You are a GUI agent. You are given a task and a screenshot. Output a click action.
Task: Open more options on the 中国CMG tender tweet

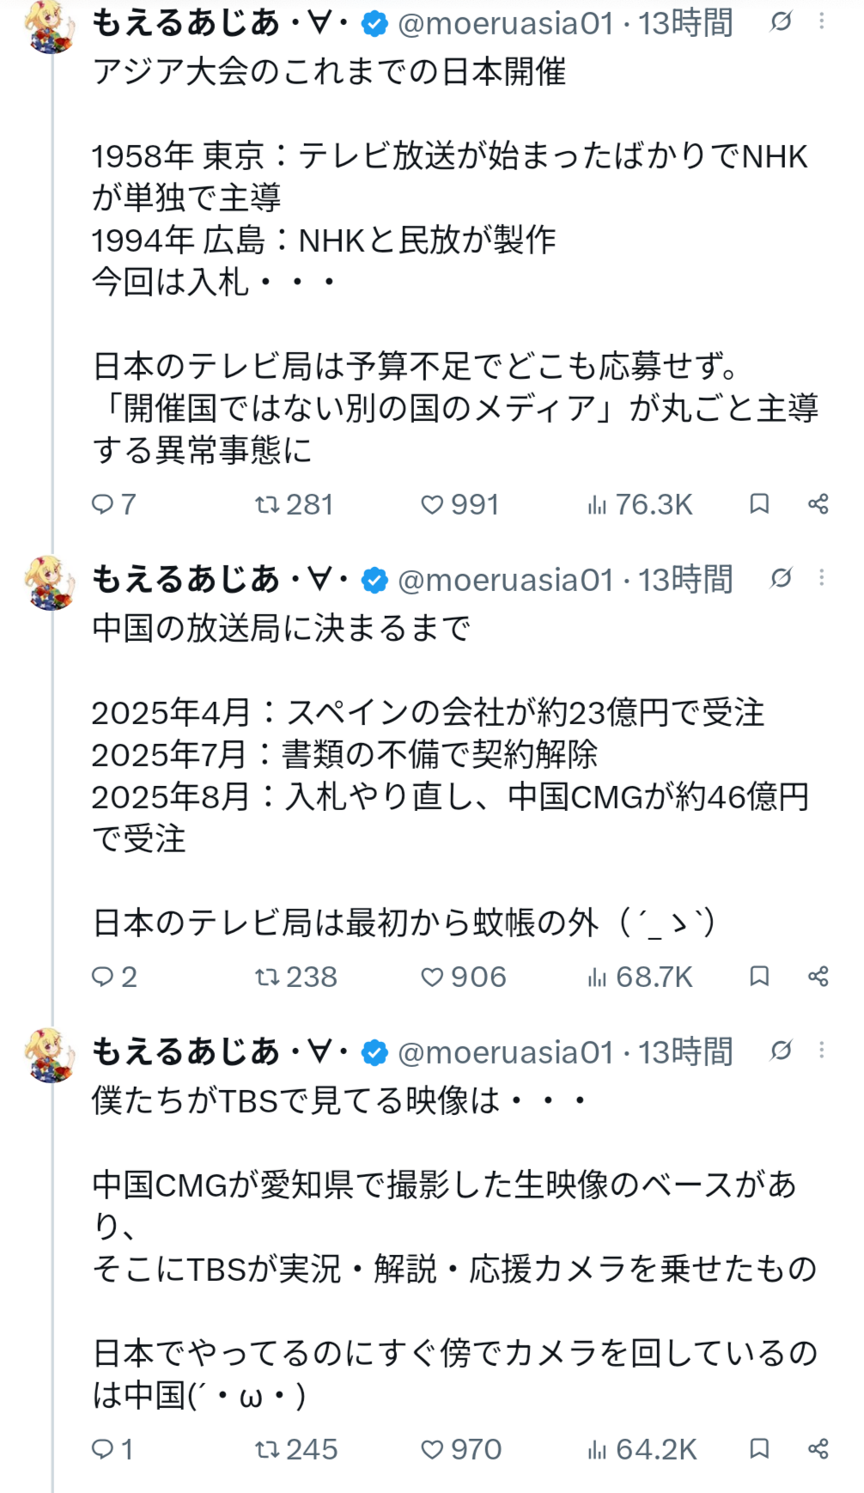(822, 578)
